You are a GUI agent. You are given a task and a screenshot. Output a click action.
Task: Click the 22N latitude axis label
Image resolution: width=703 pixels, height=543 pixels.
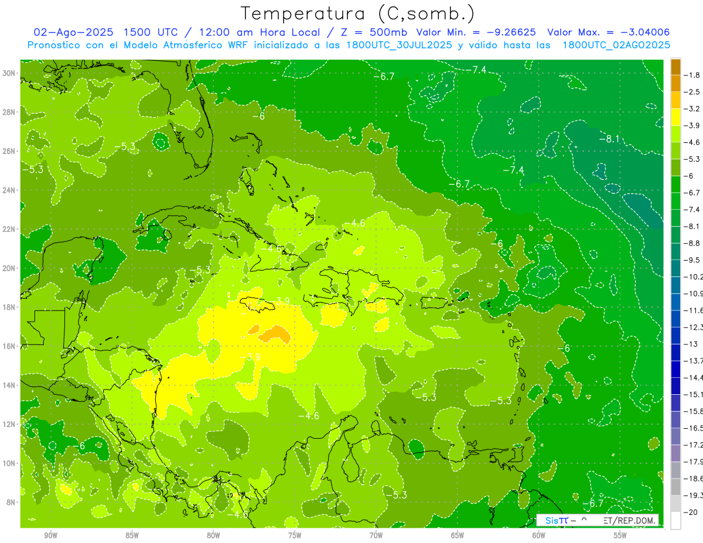(x=10, y=229)
